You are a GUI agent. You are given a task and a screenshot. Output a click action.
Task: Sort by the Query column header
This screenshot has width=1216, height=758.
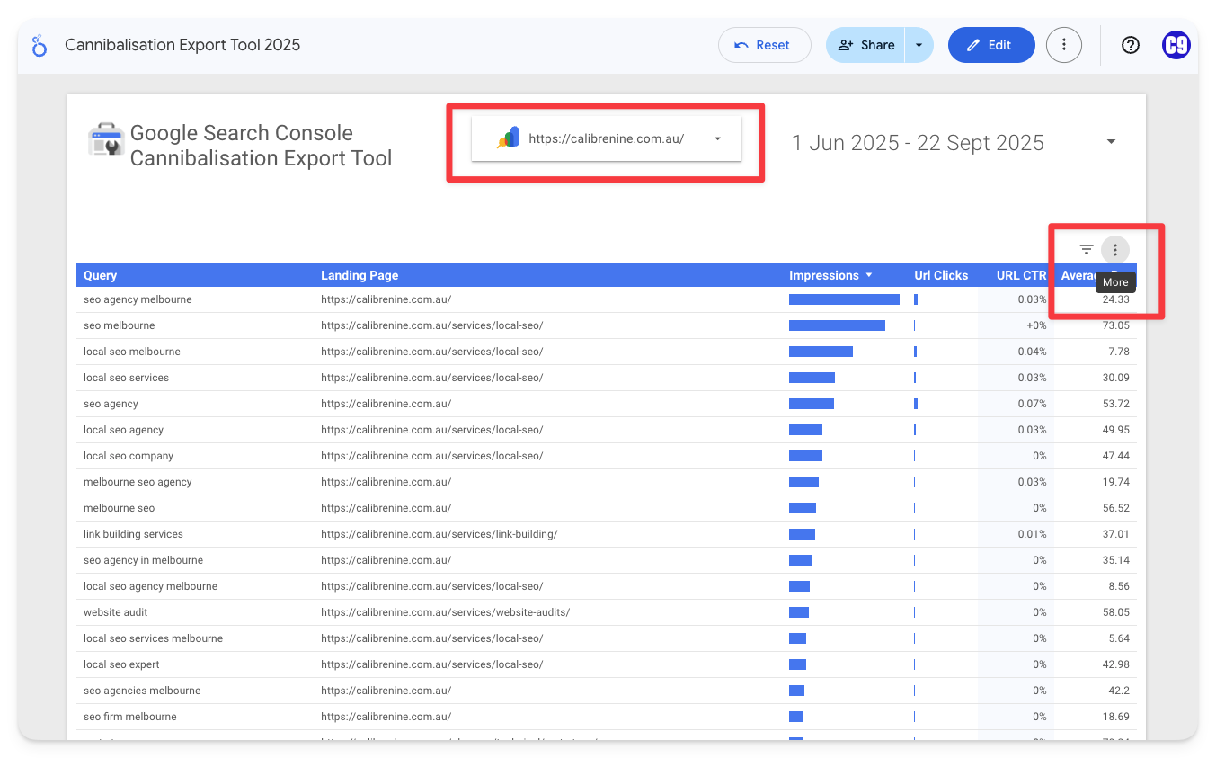pyautogui.click(x=101, y=275)
